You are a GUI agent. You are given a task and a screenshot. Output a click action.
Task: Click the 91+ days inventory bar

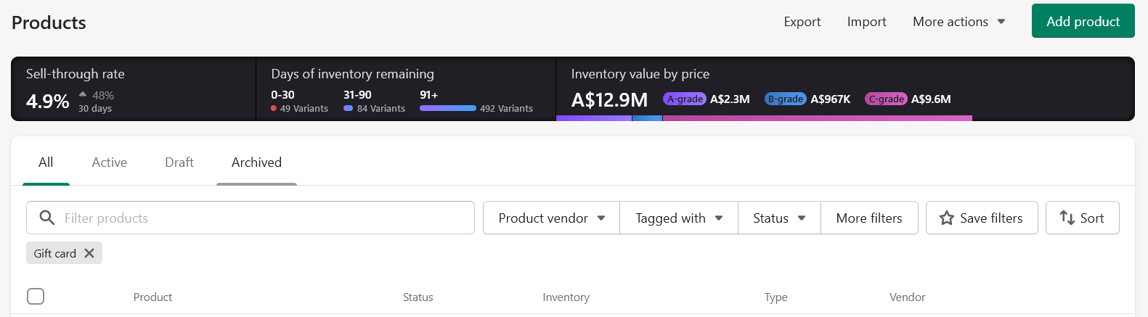tap(448, 108)
